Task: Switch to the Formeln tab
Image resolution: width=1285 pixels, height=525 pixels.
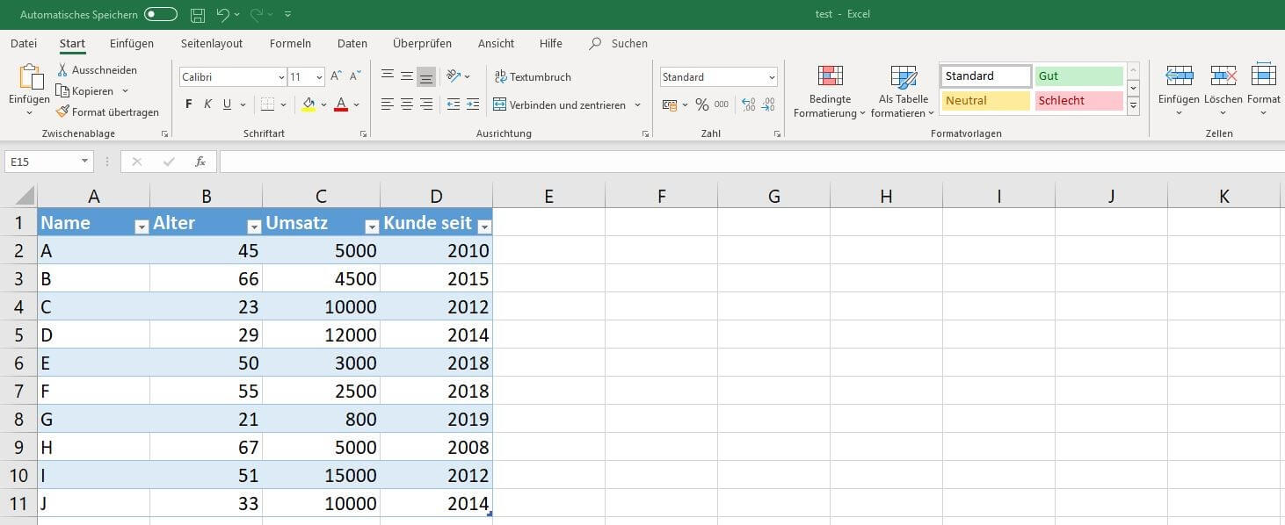Action: click(290, 43)
